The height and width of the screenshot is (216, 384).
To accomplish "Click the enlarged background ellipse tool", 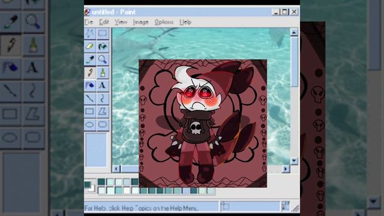I will (x=10, y=138).
